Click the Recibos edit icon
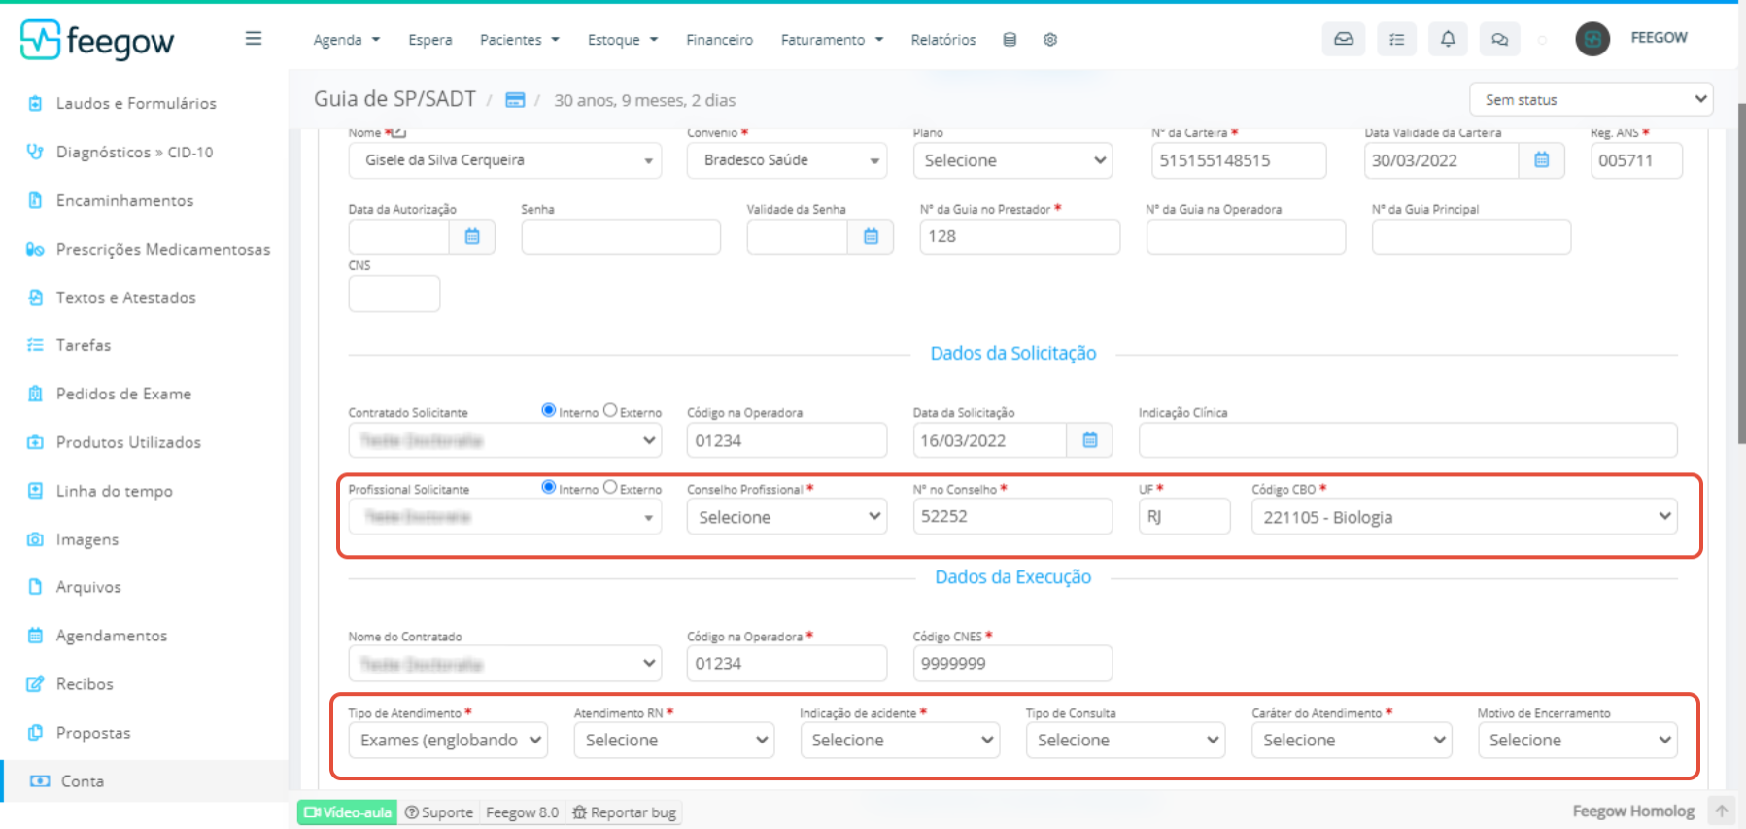The width and height of the screenshot is (1746, 829). point(35,684)
